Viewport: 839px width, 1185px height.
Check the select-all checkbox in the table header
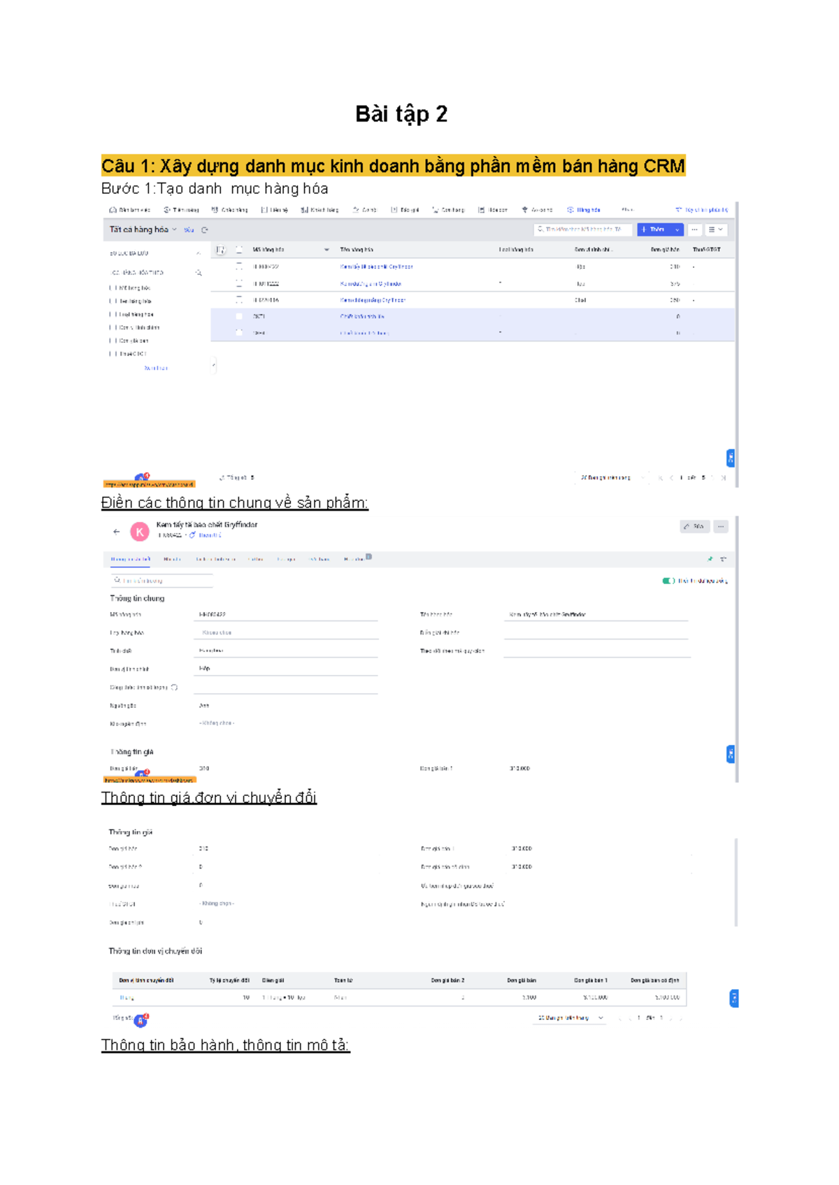click(x=239, y=250)
